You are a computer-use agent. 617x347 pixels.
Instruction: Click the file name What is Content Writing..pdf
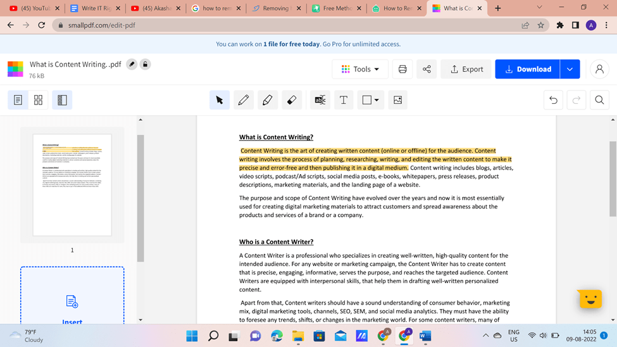click(x=75, y=64)
